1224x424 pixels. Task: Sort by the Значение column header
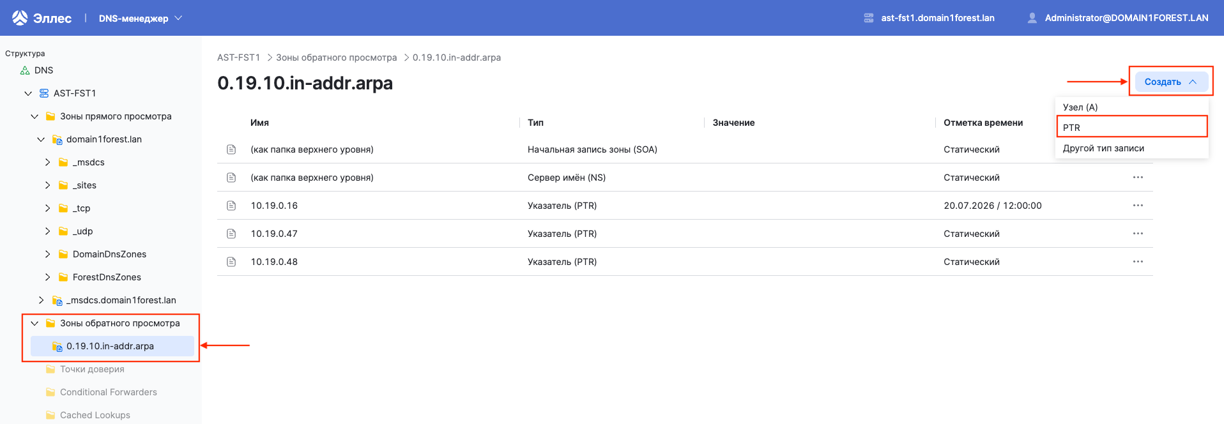point(733,123)
